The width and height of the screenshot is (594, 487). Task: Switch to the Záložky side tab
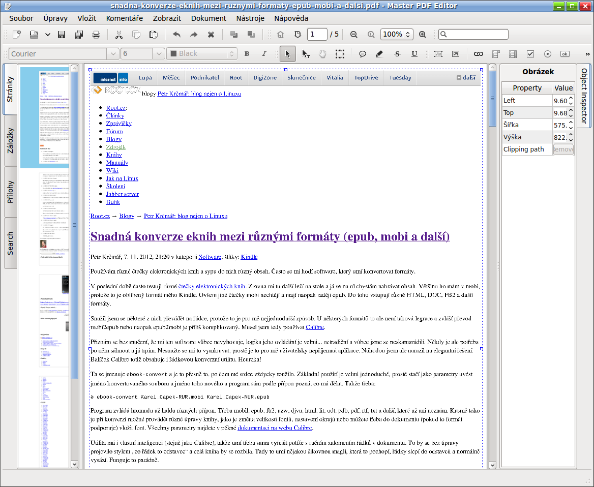[x=10, y=141]
